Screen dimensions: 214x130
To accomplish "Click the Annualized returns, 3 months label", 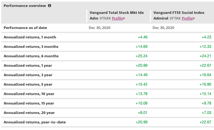I will pyautogui.click(x=31, y=47).
